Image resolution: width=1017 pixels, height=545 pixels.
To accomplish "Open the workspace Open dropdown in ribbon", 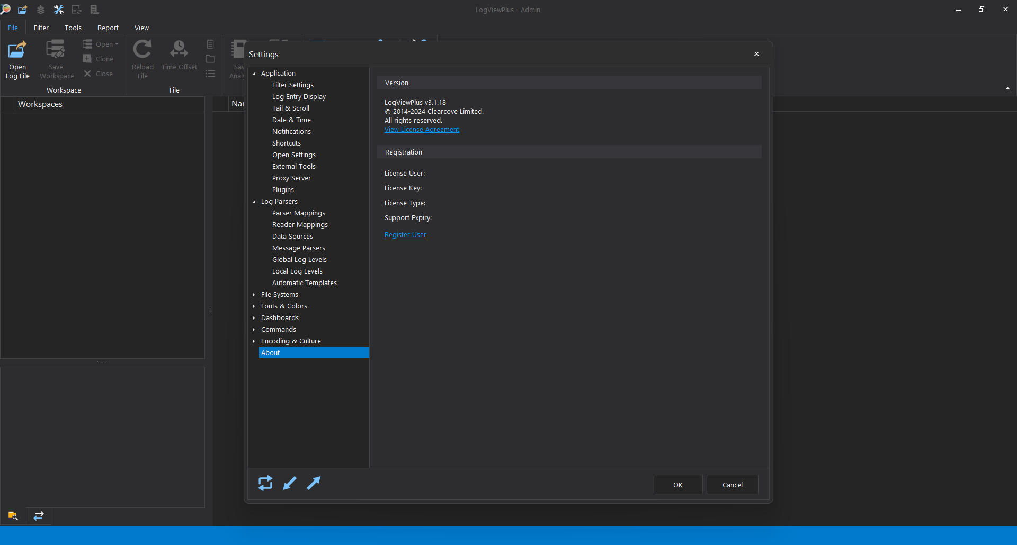I will click(101, 44).
